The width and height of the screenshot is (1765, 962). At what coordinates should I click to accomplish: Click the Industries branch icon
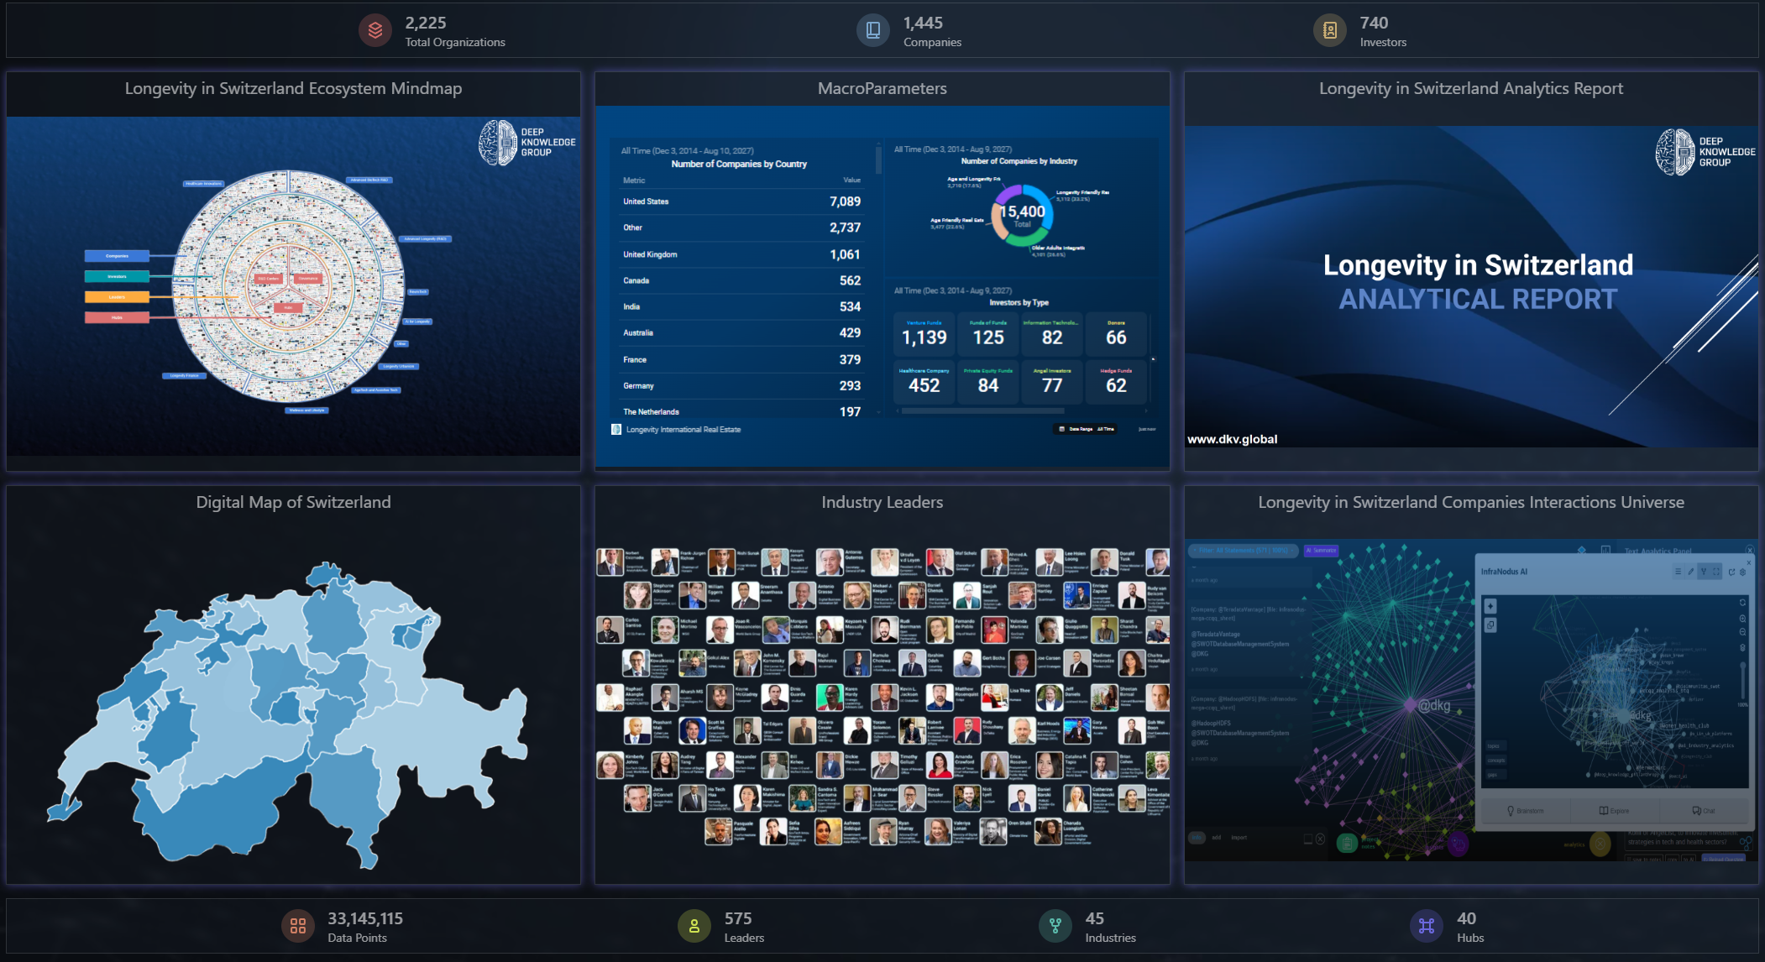click(x=1055, y=927)
